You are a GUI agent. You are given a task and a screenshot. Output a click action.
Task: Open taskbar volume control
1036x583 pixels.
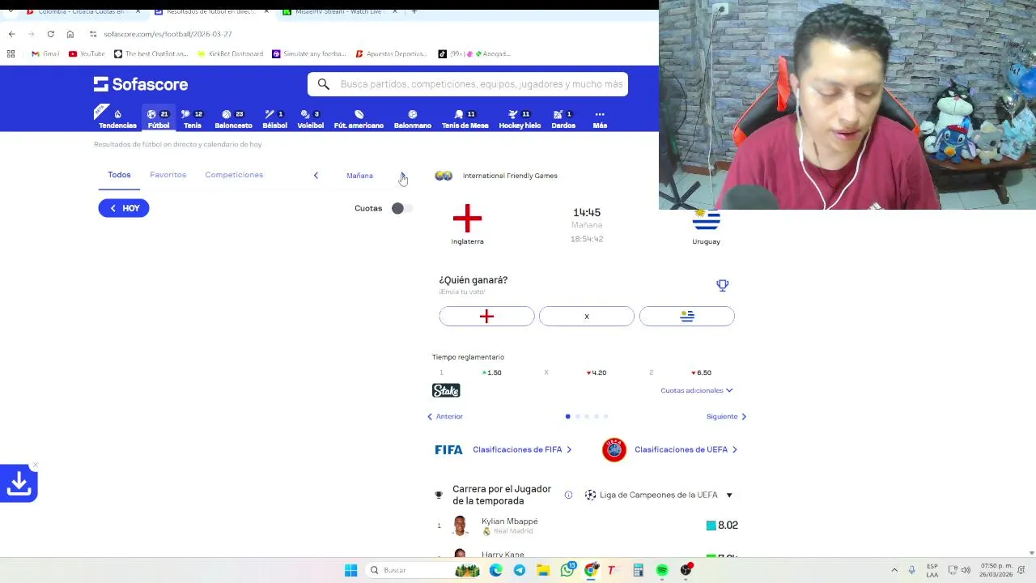[x=966, y=570]
